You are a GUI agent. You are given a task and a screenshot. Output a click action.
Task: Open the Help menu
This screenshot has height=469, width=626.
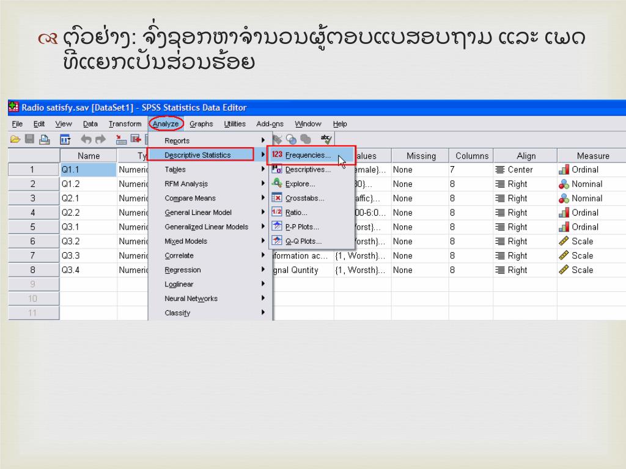point(340,124)
